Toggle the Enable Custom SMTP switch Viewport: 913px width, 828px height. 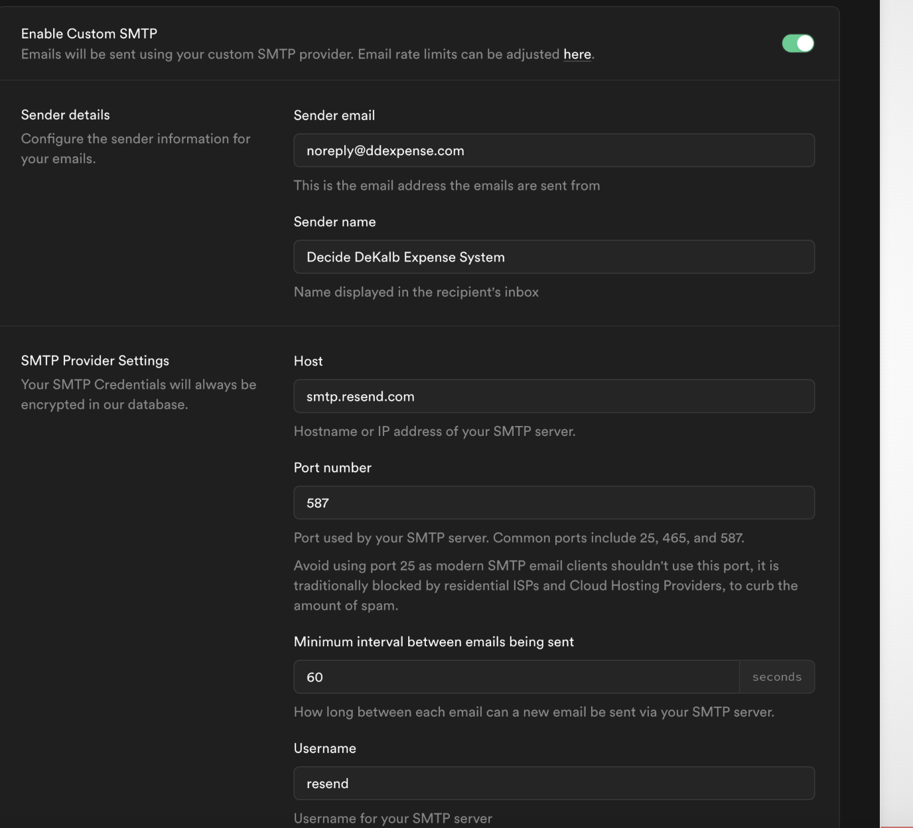798,44
